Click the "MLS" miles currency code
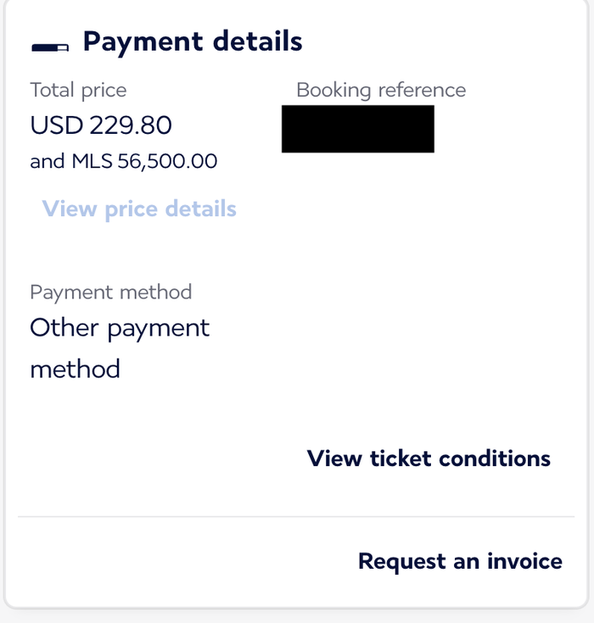Screen dimensions: 594x623 (92, 161)
